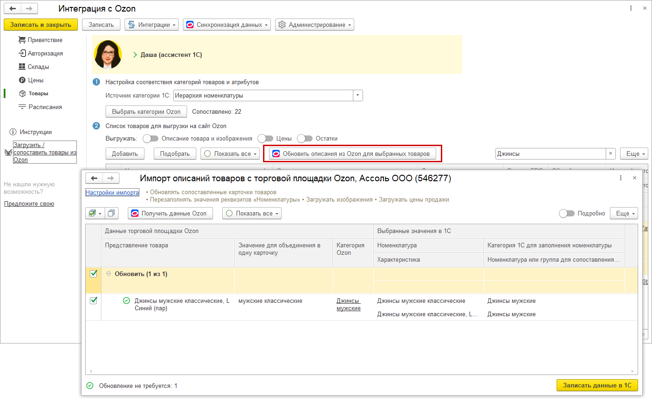Tick the Обновить (1 из 1) group checkbox
Viewport: 652px width, 399px height.
94,274
